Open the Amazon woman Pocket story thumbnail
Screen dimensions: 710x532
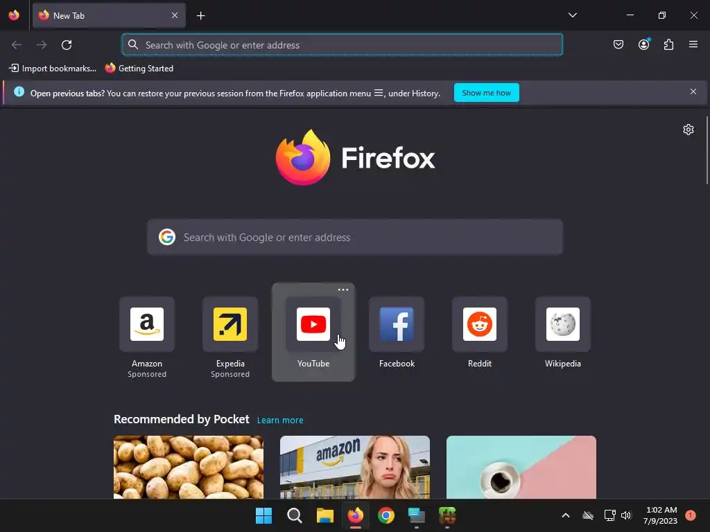click(x=355, y=468)
